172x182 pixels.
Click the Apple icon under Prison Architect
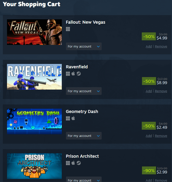tap(73, 163)
